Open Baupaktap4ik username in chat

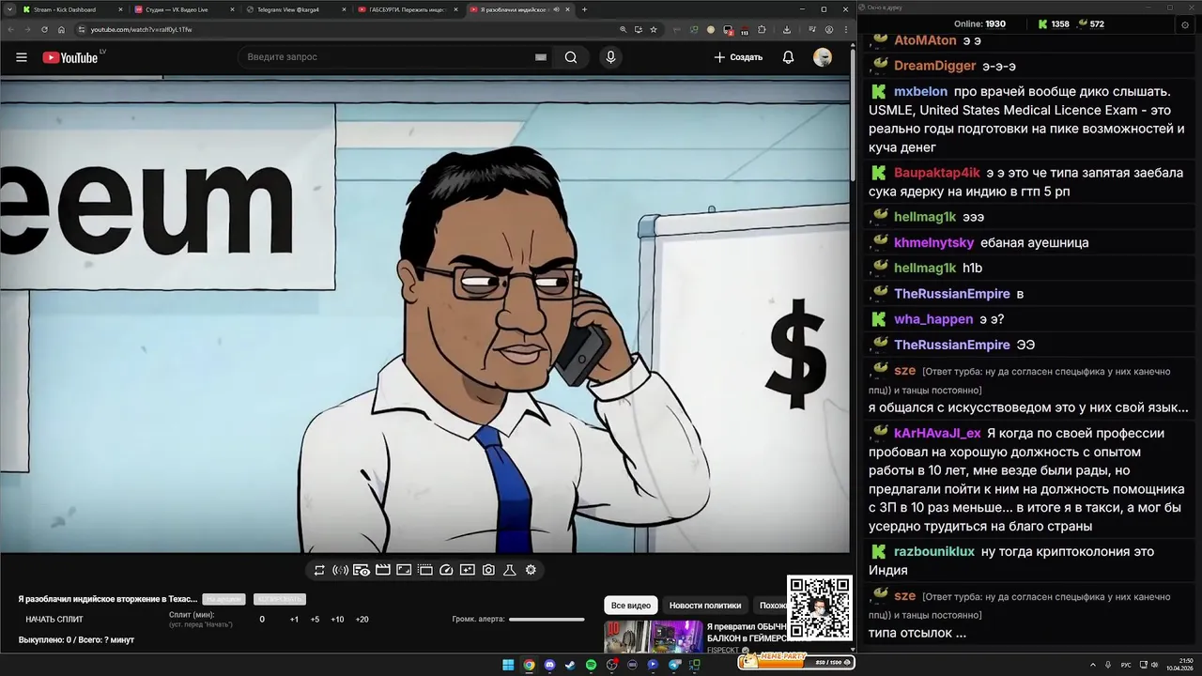click(937, 173)
